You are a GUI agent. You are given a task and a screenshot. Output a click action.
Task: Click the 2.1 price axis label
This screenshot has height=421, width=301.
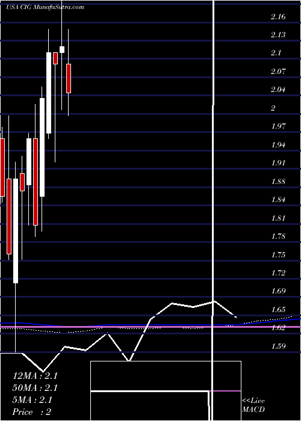point(276,53)
